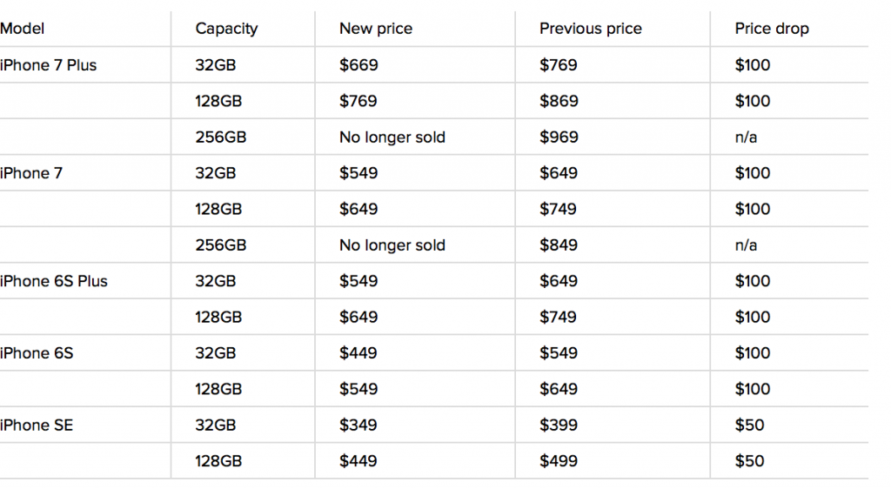
Task: Click the Capacity column header
Action: pyautogui.click(x=226, y=29)
